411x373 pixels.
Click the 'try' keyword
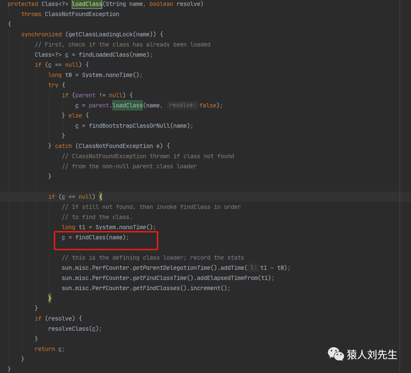coord(53,85)
